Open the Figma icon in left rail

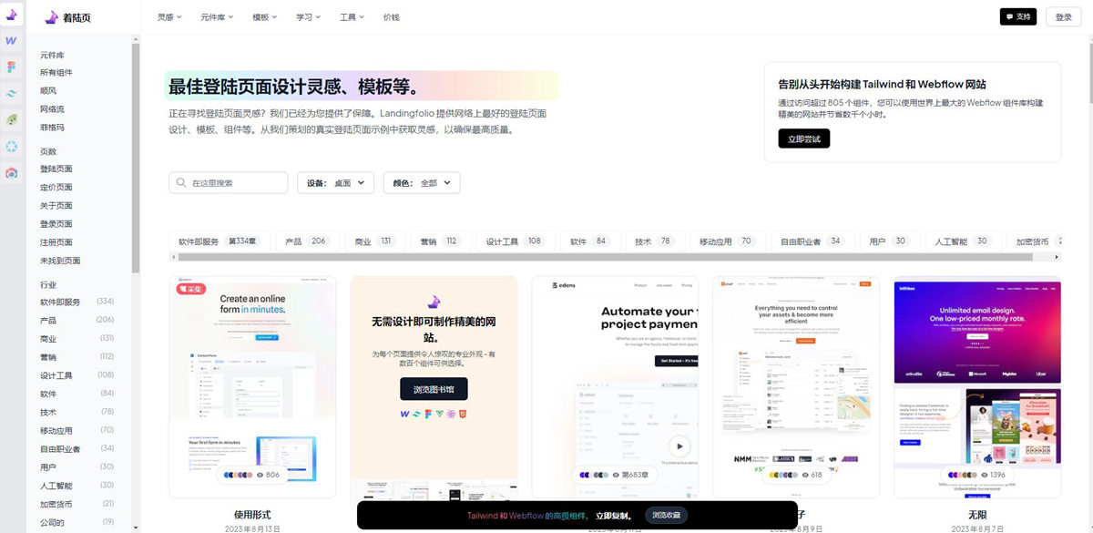(11, 67)
